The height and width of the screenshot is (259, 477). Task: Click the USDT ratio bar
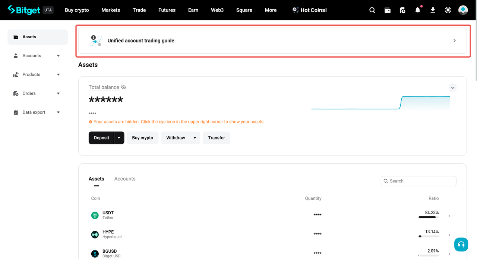pos(429,217)
